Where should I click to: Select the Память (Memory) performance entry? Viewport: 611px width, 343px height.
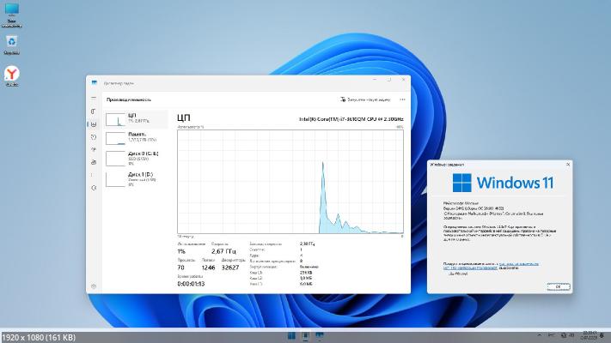(x=137, y=138)
